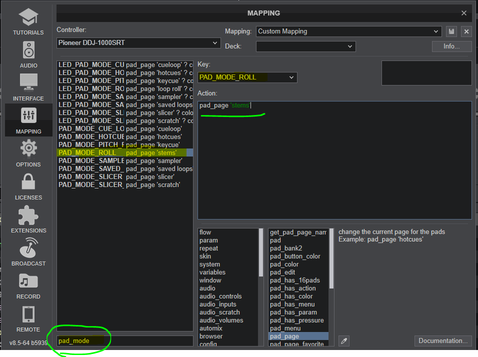The image size is (478, 357).
Task: Choose 'param' in the category list
Action: point(228,240)
